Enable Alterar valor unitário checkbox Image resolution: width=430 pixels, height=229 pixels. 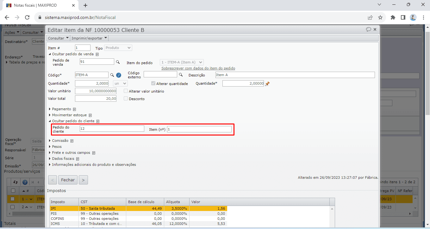coord(126,91)
